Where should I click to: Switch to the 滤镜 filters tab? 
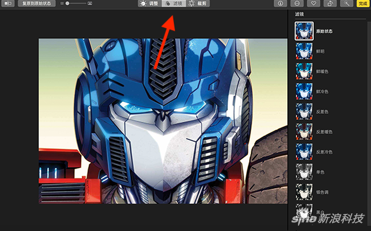tap(174, 4)
